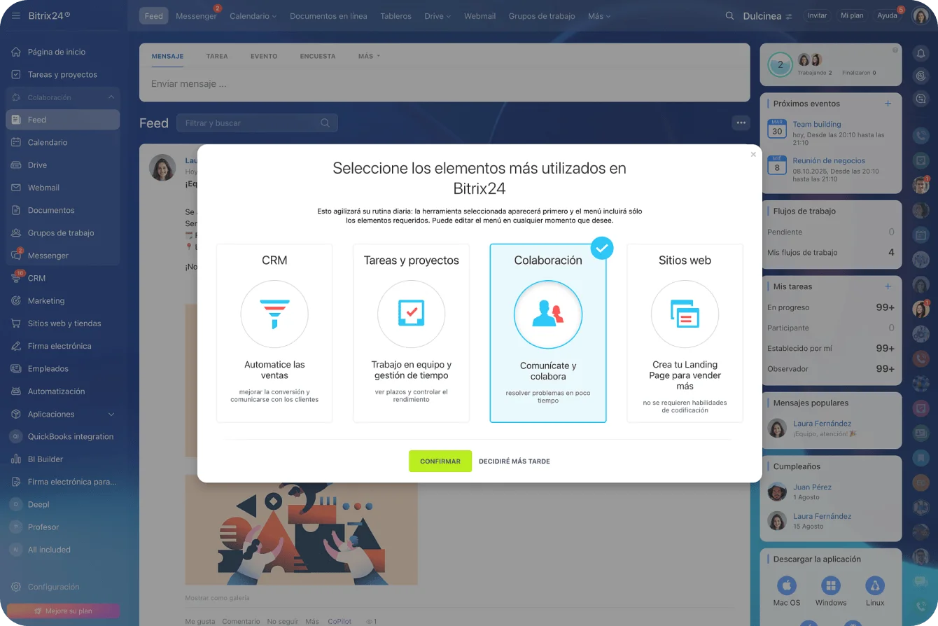Select the CRM option card
Screen dimensions: 938x626
pos(274,333)
